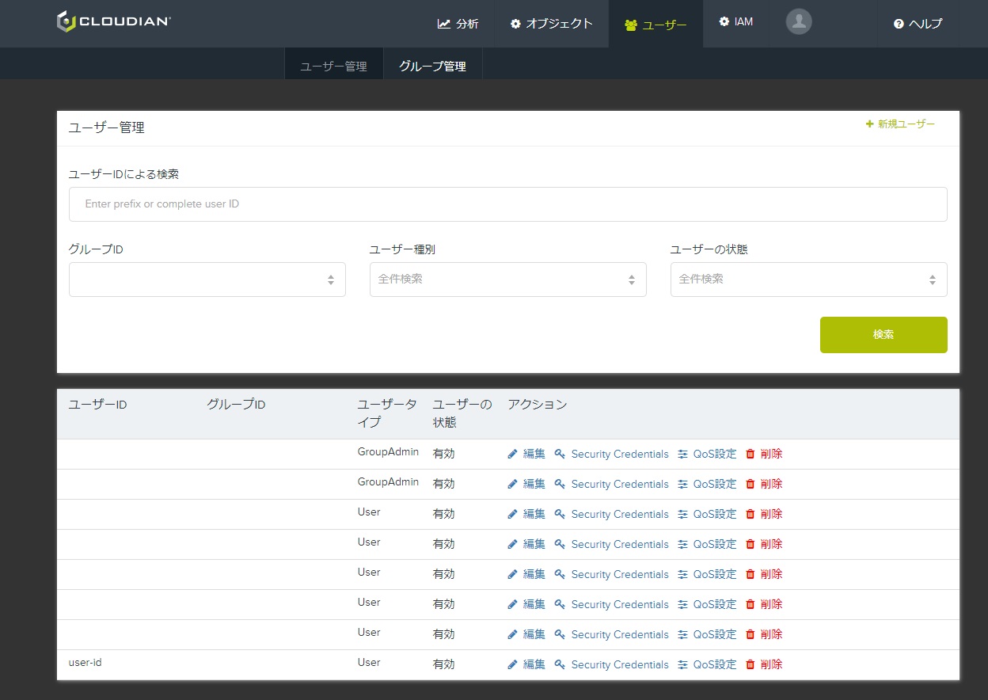The width and height of the screenshot is (988, 700).
Task: Click QoS設定 link in second GroupAdmin row
Action: (x=714, y=484)
